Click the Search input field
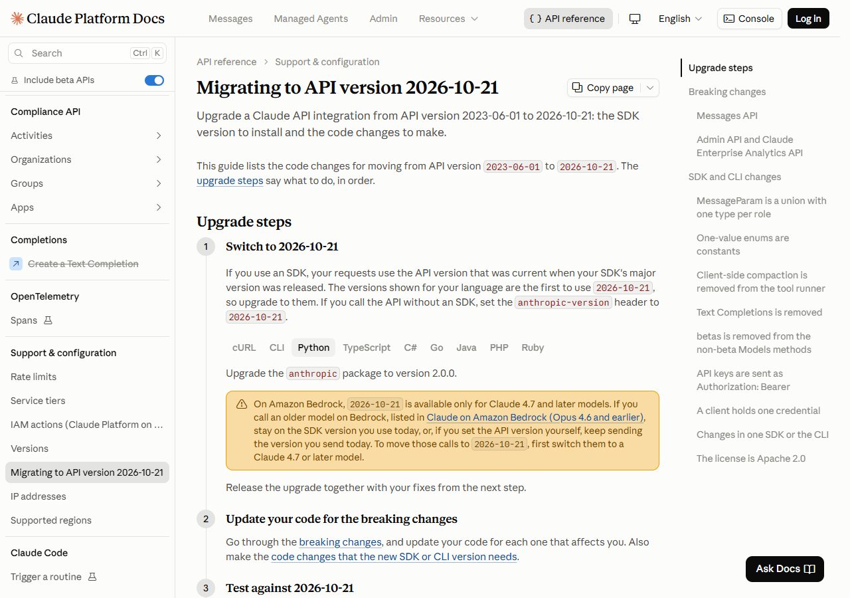The width and height of the screenshot is (850, 598). 86,53
